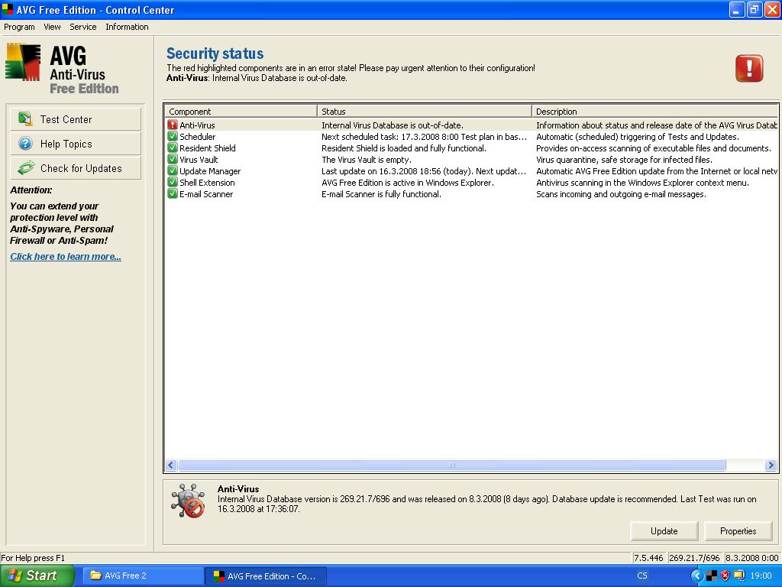The image size is (782, 587).
Task: Open the View menu
Action: 52,27
